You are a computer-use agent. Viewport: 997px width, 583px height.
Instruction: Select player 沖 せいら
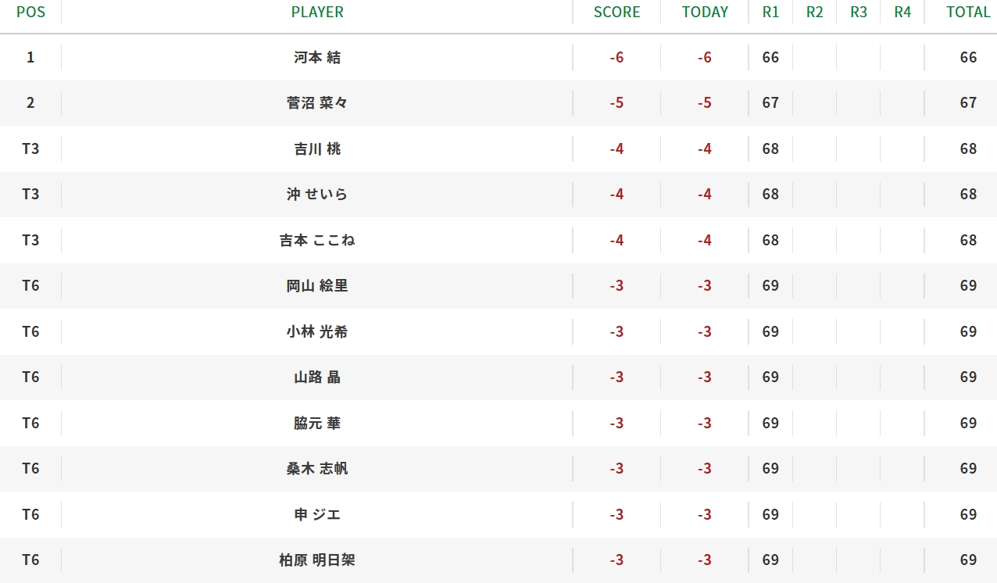point(317,194)
